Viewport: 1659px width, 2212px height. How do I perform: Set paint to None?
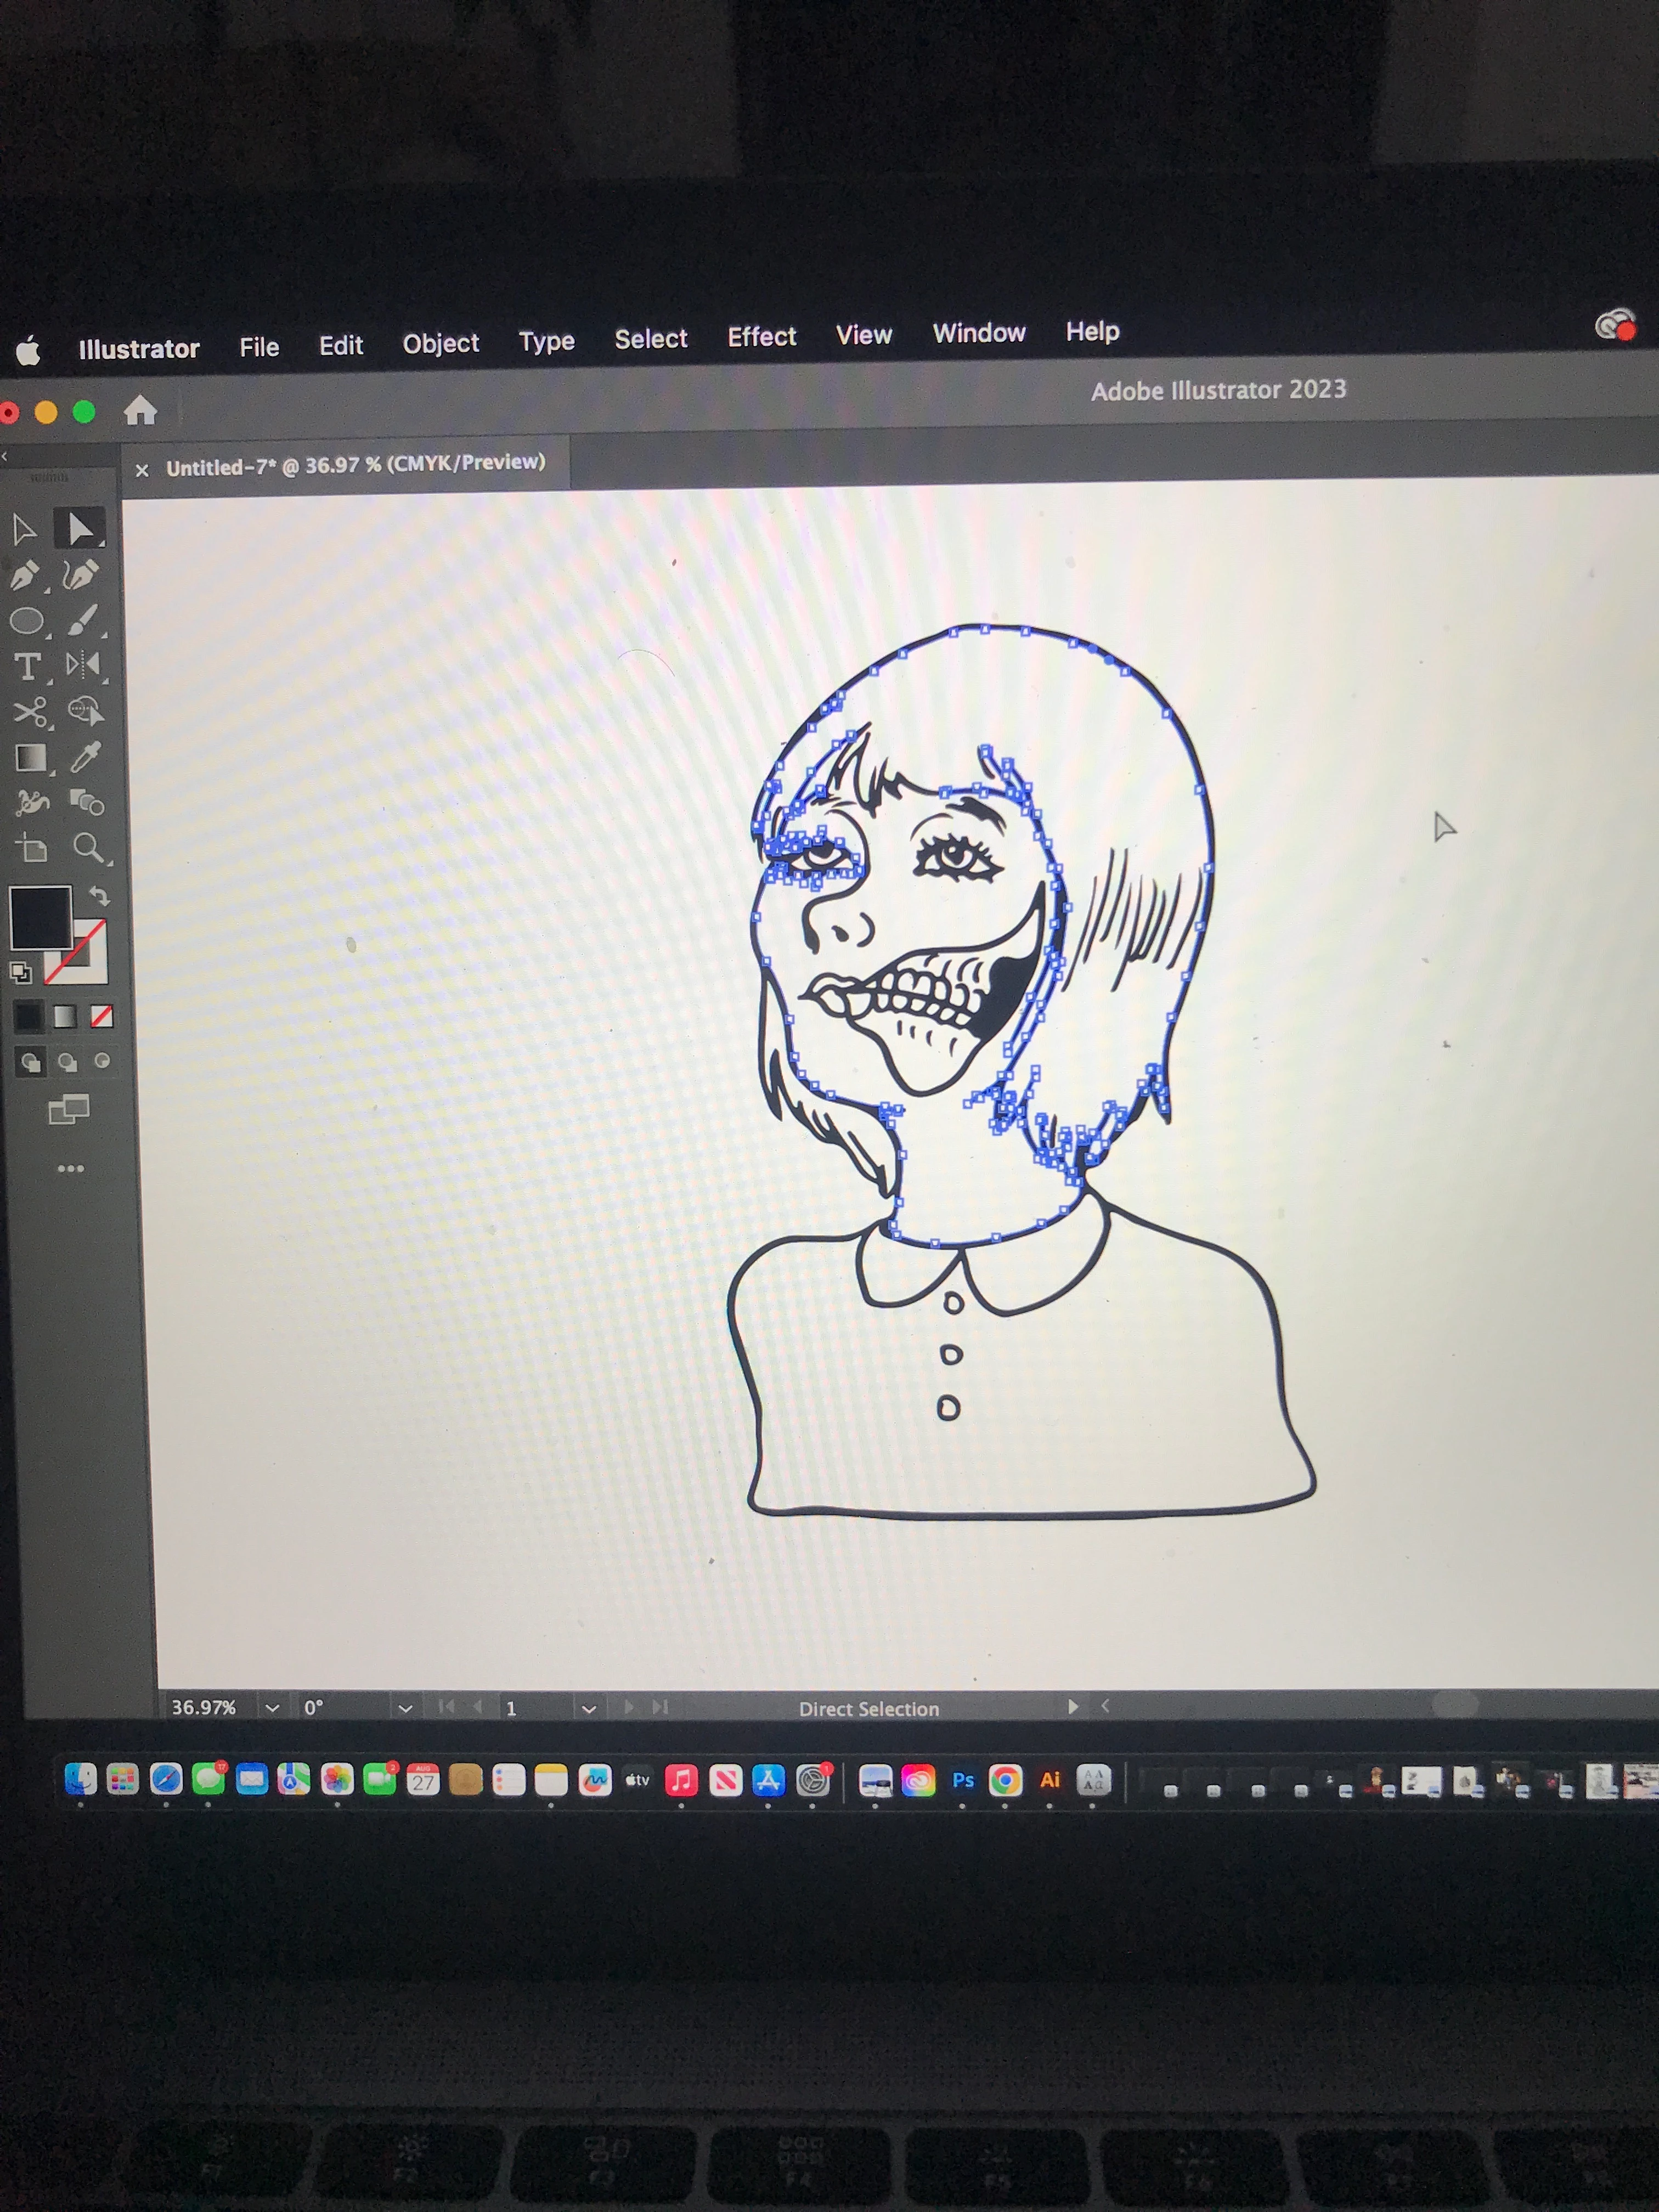101,1017
